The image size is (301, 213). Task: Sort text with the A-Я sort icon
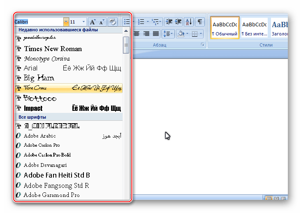[189, 22]
